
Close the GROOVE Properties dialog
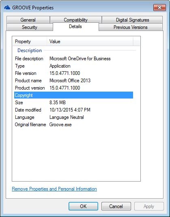click(x=159, y=7)
